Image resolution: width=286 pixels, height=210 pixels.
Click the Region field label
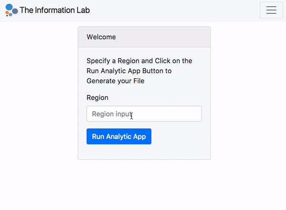tap(97, 98)
